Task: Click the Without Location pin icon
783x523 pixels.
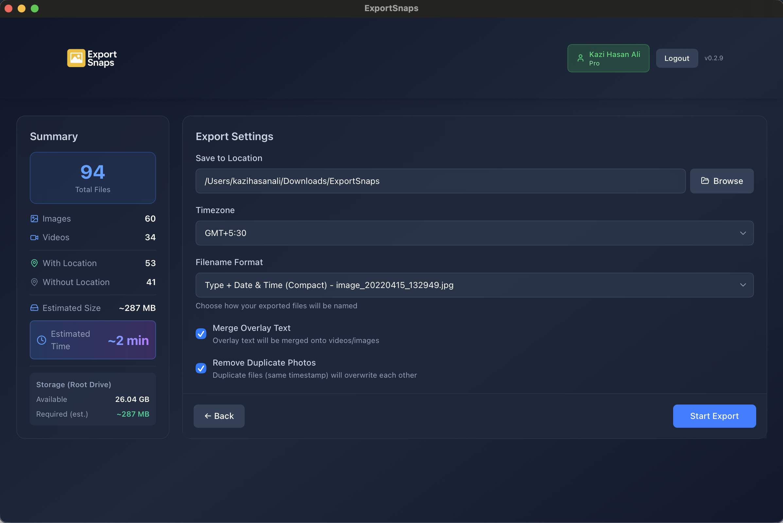Action: click(34, 282)
